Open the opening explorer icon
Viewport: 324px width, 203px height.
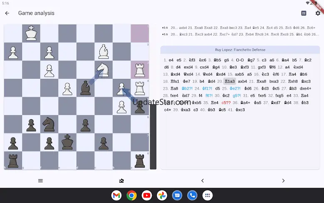[x=121, y=180]
